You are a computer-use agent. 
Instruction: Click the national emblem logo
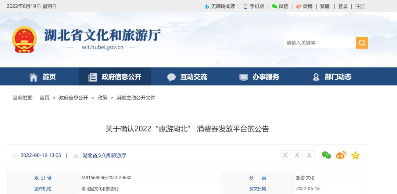(x=24, y=40)
